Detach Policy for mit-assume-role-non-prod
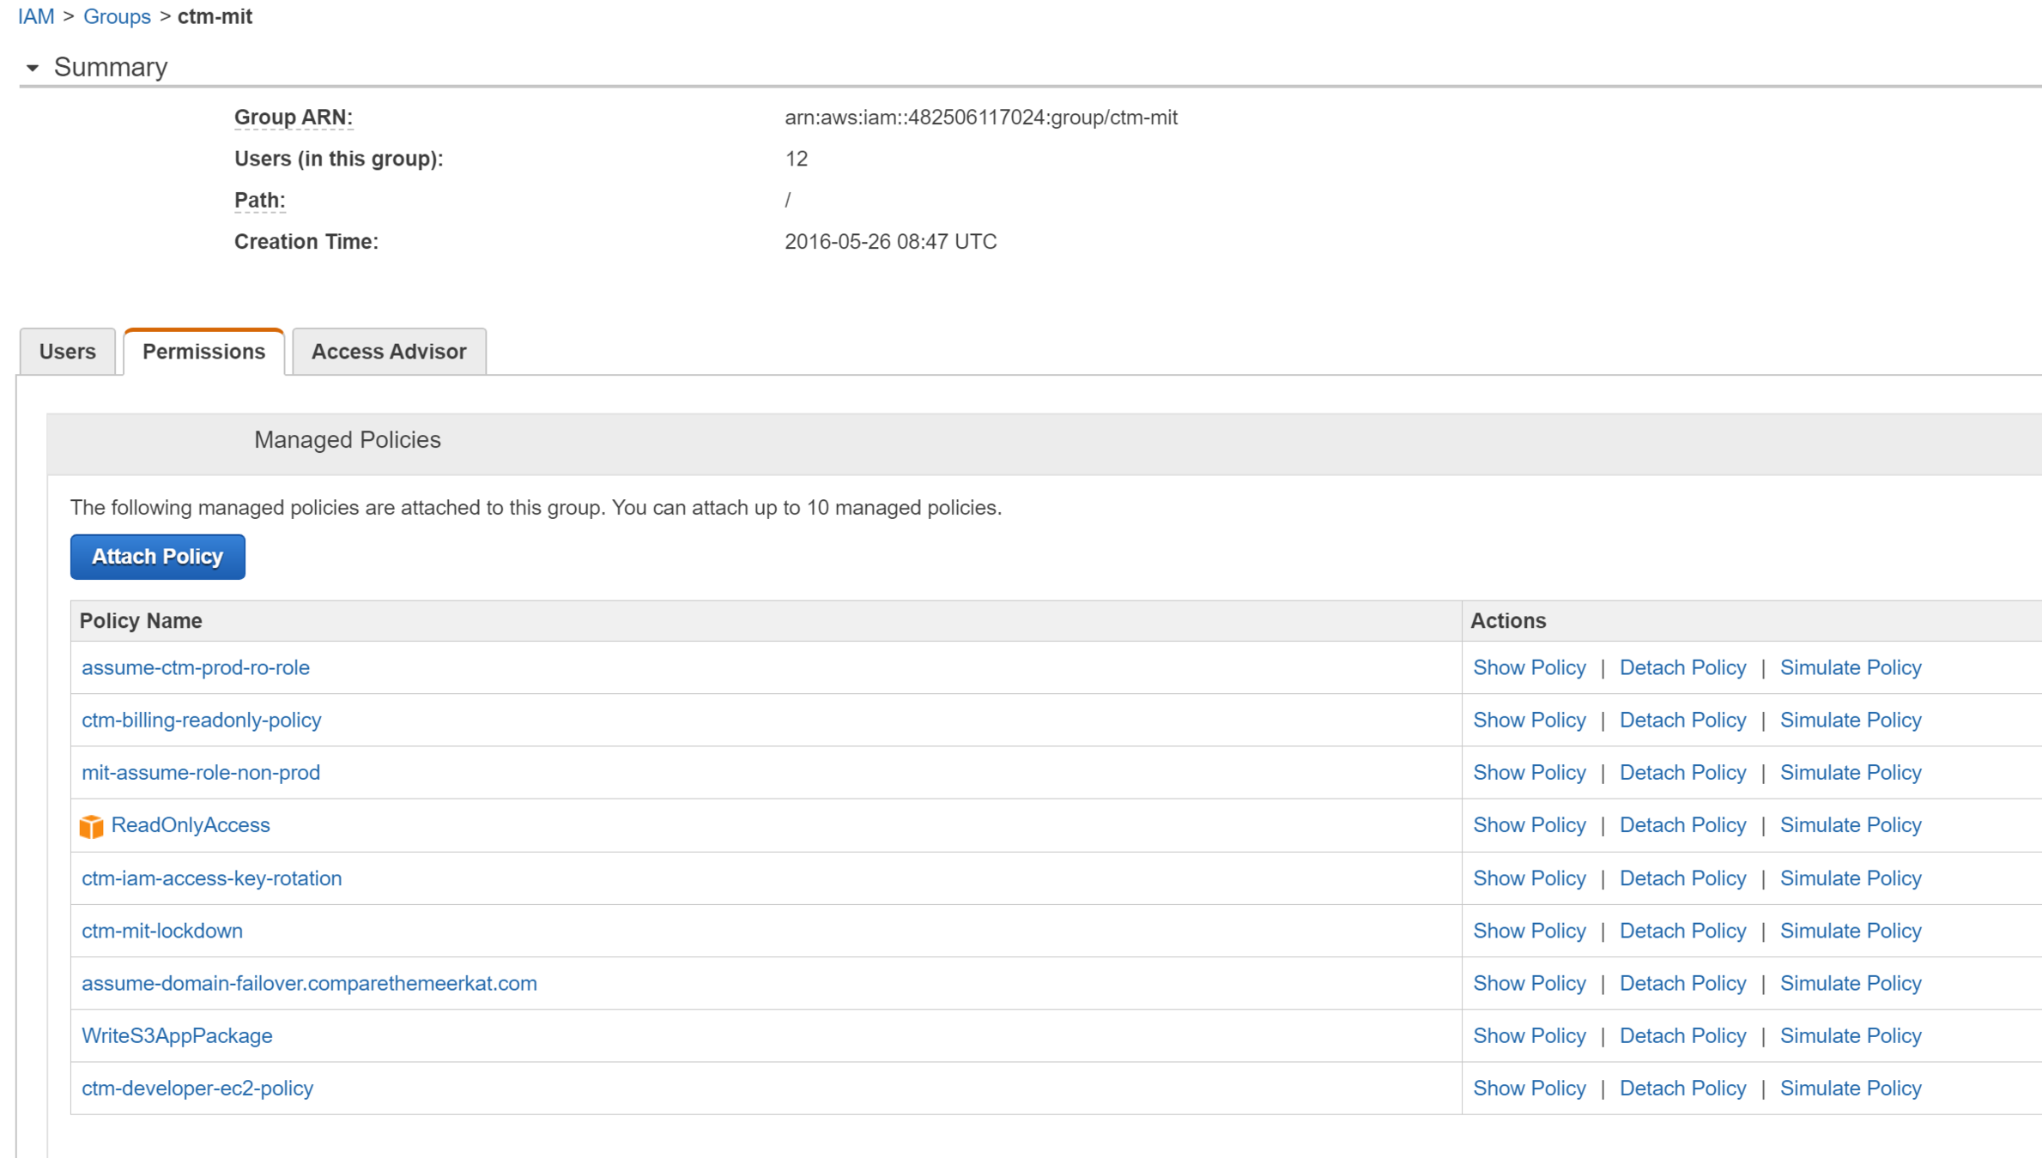 click(1682, 772)
